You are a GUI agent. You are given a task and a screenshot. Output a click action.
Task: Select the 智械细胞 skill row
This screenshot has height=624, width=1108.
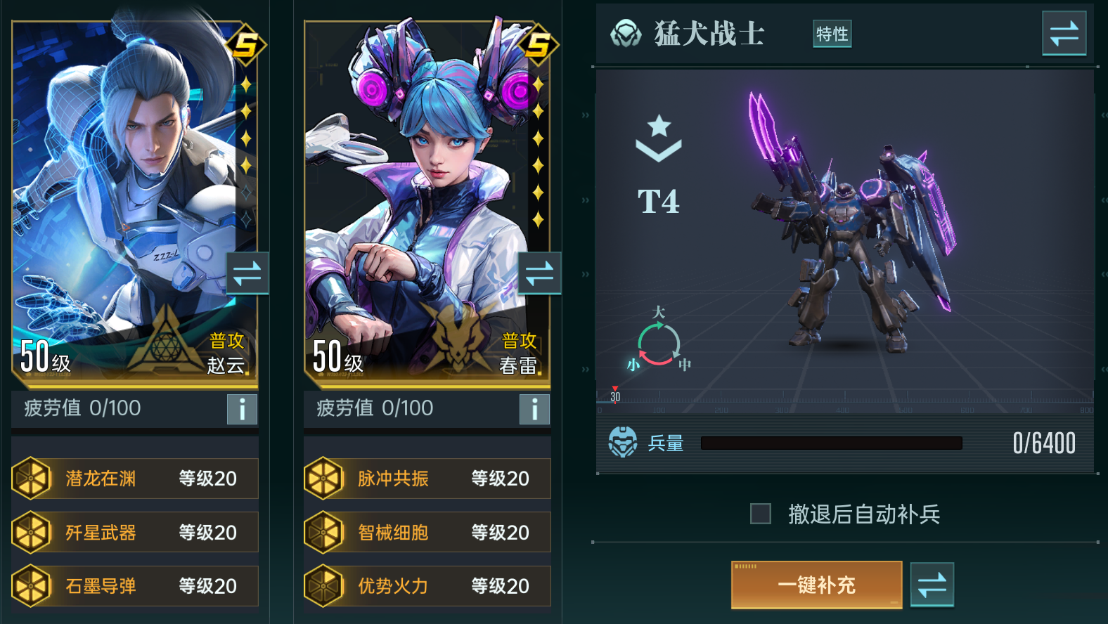coord(427,533)
